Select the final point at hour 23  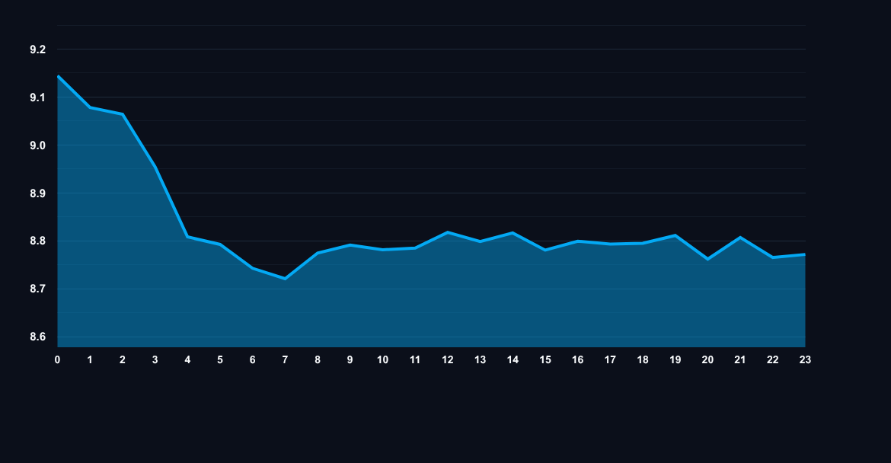805,254
